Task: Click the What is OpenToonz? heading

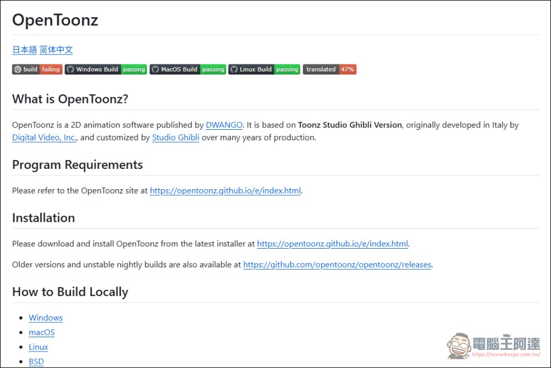Action: 70,99
